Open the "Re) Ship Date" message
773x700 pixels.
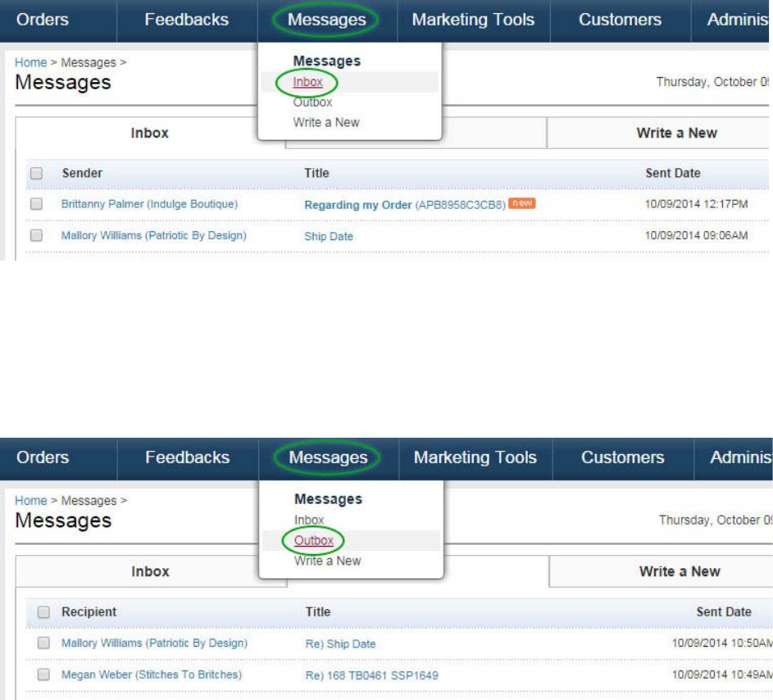click(x=340, y=644)
